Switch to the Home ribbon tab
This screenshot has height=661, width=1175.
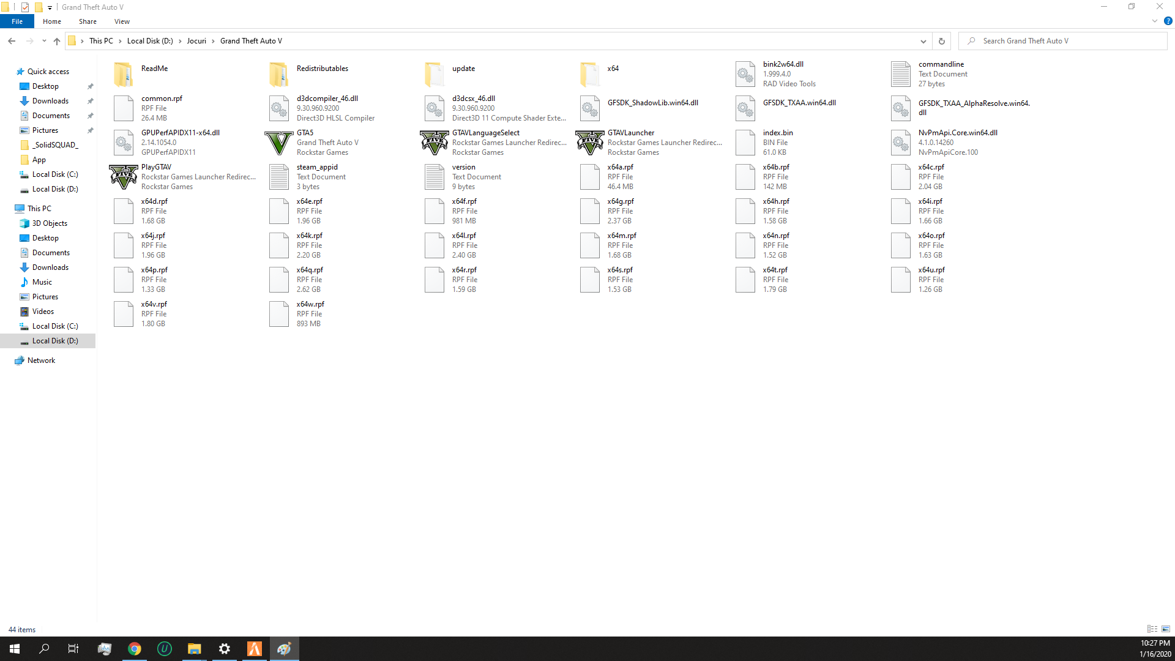point(52,21)
